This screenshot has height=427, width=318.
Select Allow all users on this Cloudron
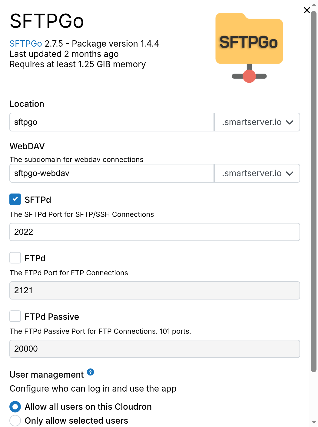coord(15,407)
